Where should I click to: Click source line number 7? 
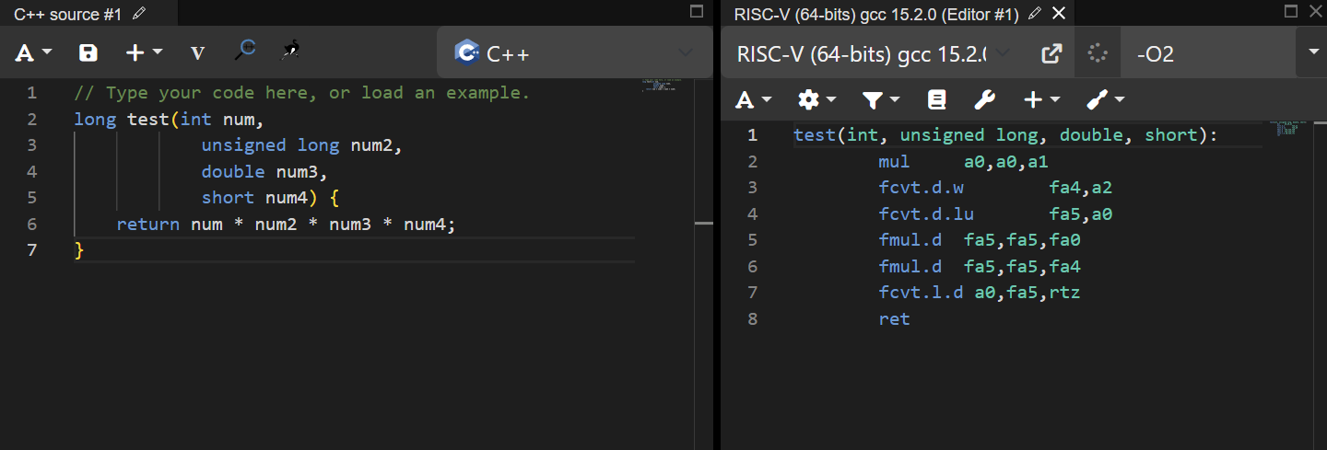click(32, 250)
